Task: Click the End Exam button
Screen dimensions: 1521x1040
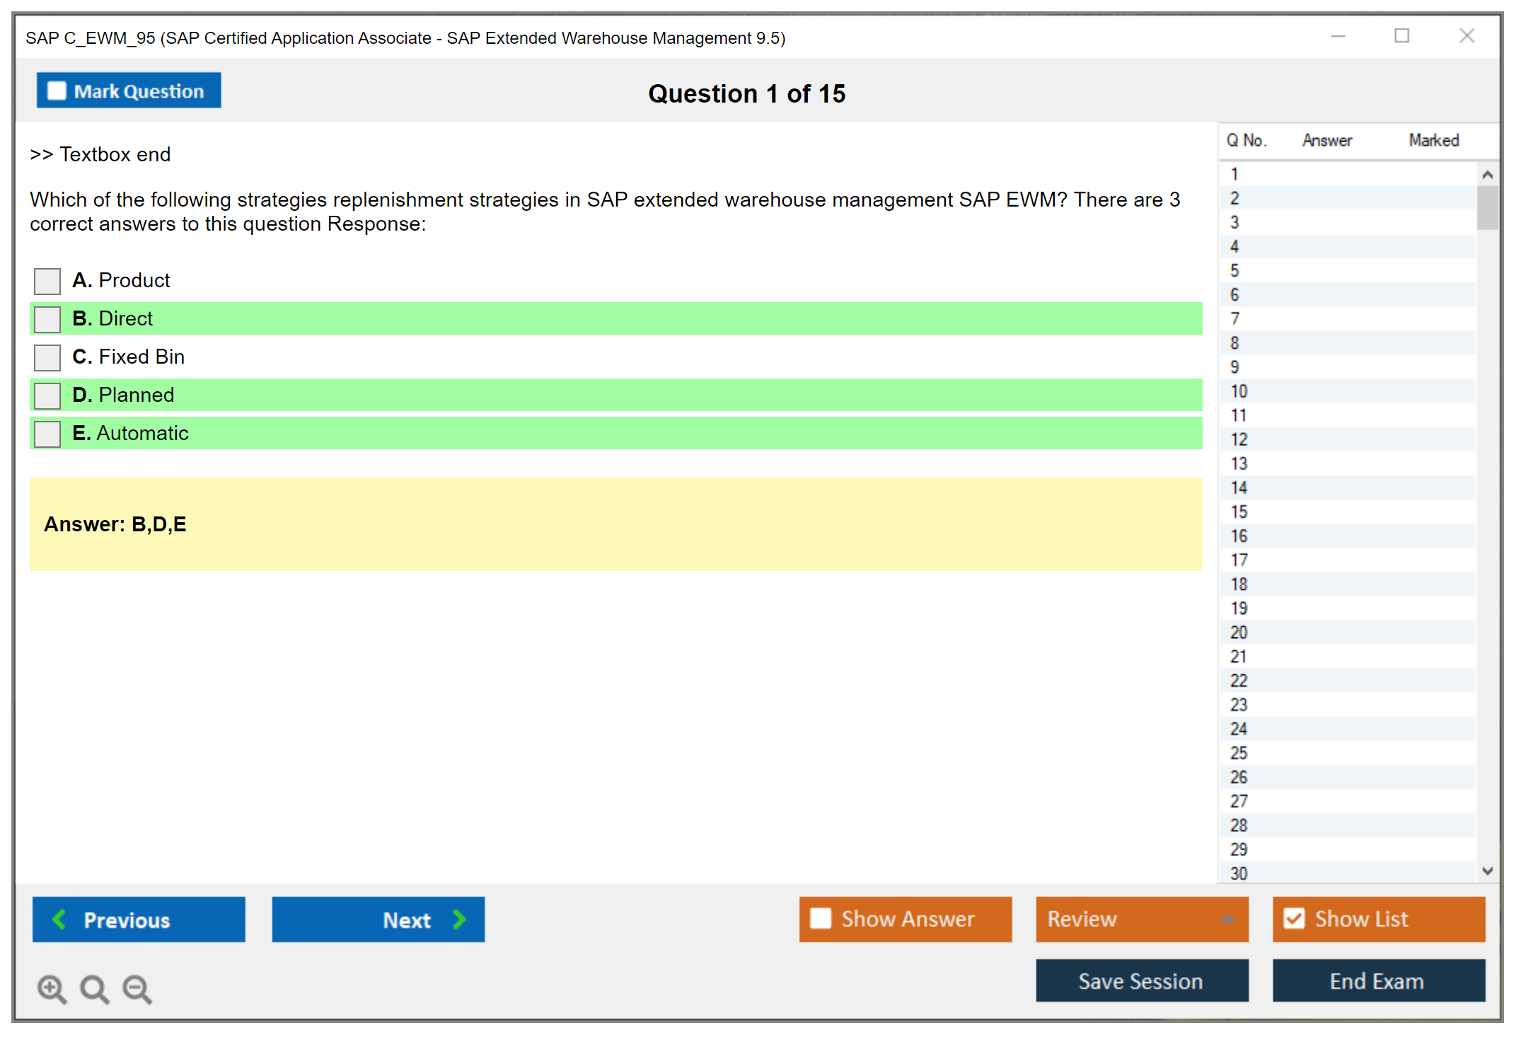Action: (1377, 981)
